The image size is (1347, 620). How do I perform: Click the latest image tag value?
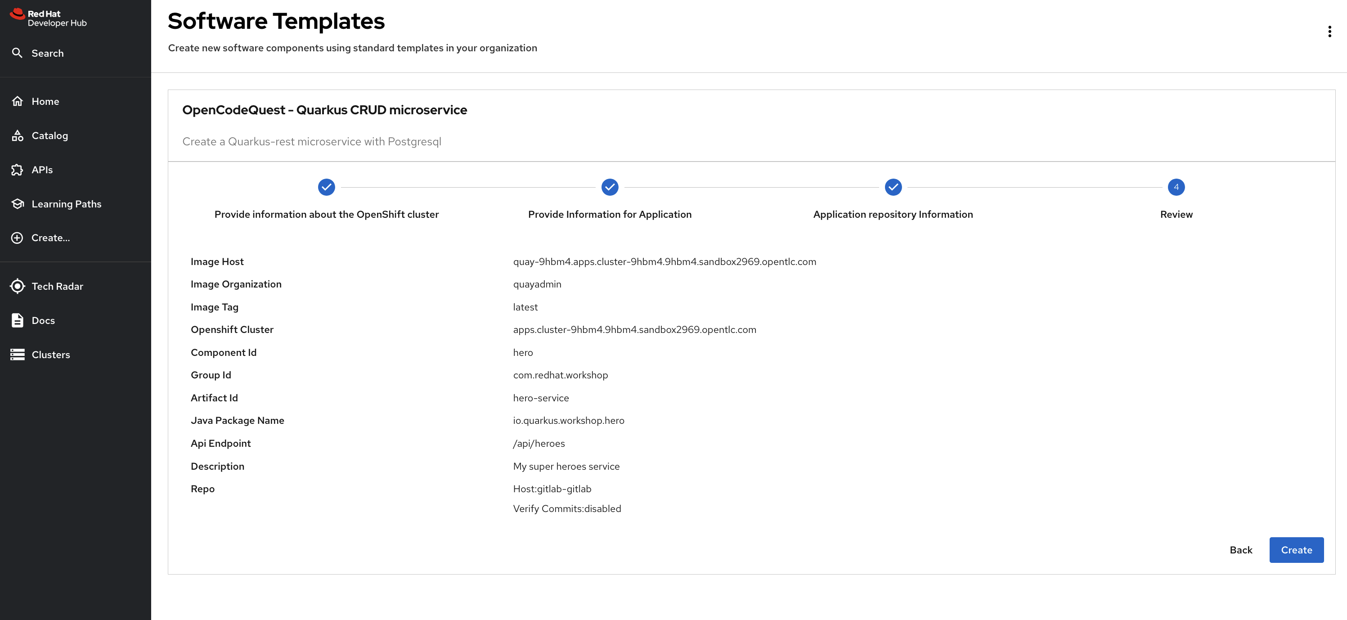525,307
